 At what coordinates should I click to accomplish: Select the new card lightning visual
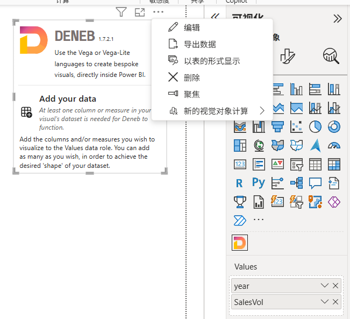tap(277, 202)
